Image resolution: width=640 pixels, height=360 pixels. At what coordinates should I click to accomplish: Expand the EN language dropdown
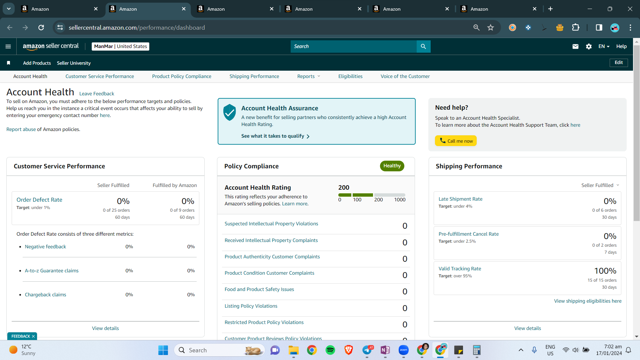pyautogui.click(x=604, y=46)
